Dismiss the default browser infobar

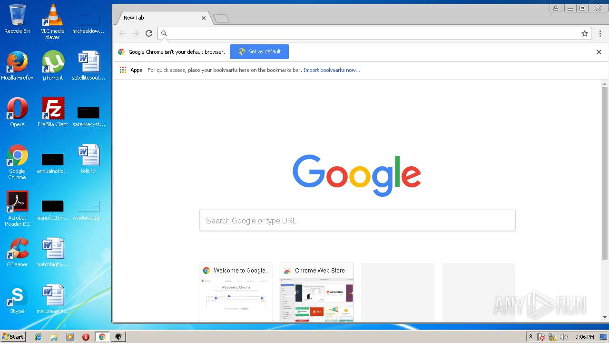(599, 52)
